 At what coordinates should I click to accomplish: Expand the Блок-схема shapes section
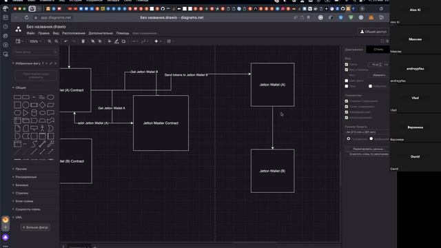pyautogui.click(x=24, y=201)
